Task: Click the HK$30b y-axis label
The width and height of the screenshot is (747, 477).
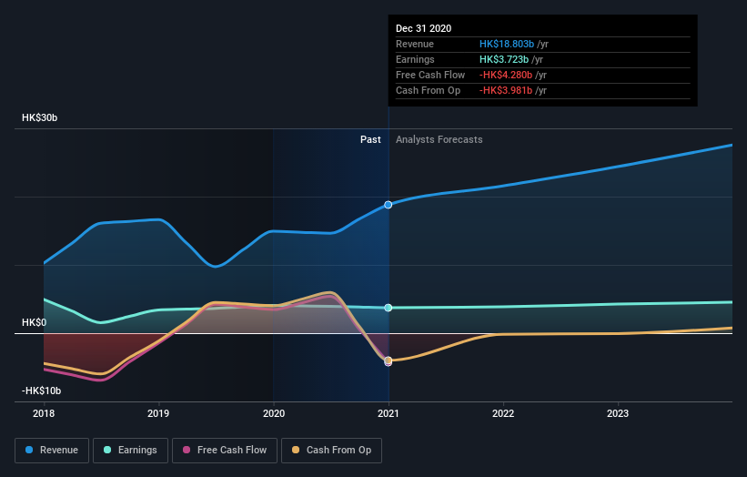Action: coord(39,117)
